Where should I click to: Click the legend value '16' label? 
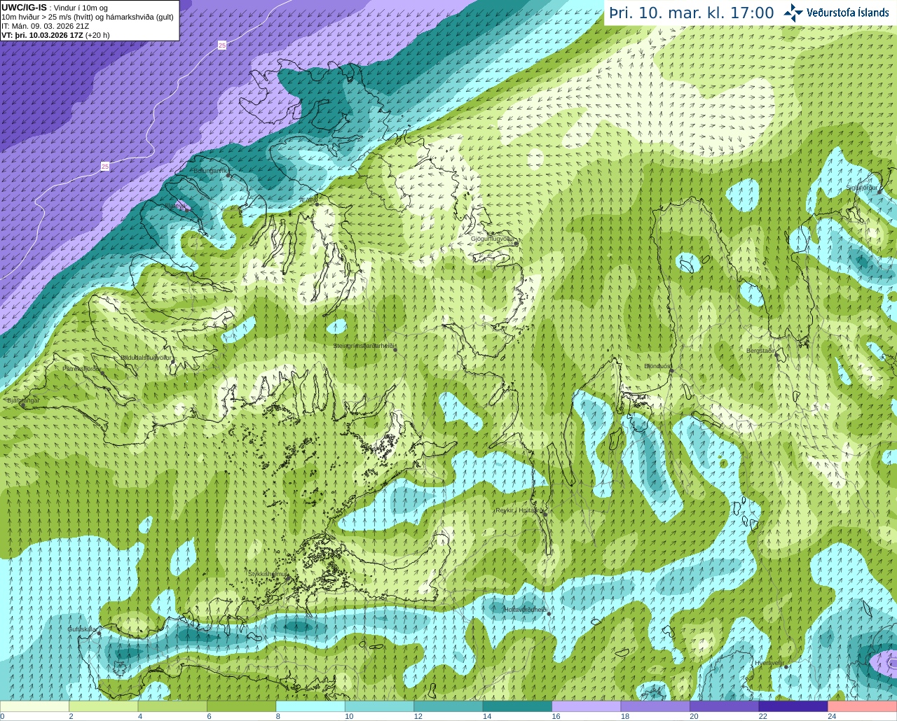[x=556, y=716]
